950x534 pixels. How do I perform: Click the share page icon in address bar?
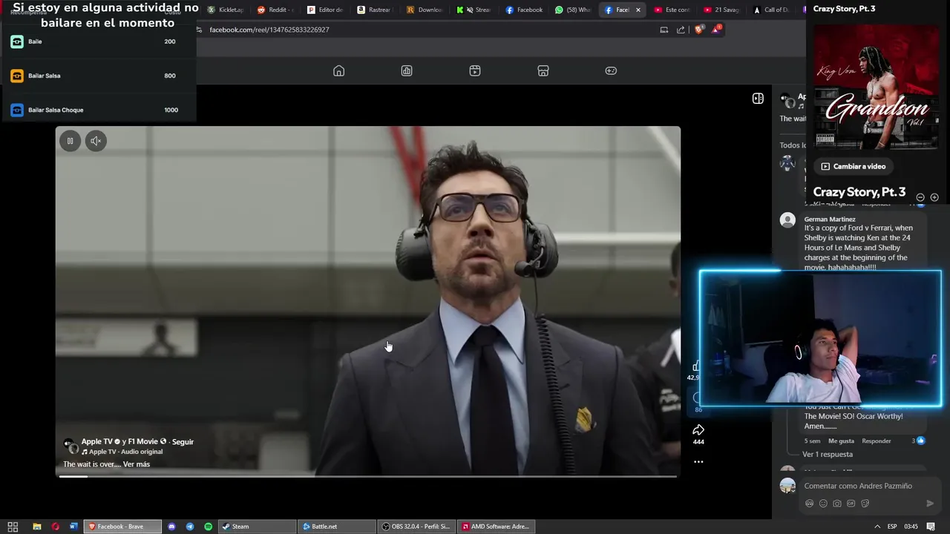point(681,30)
